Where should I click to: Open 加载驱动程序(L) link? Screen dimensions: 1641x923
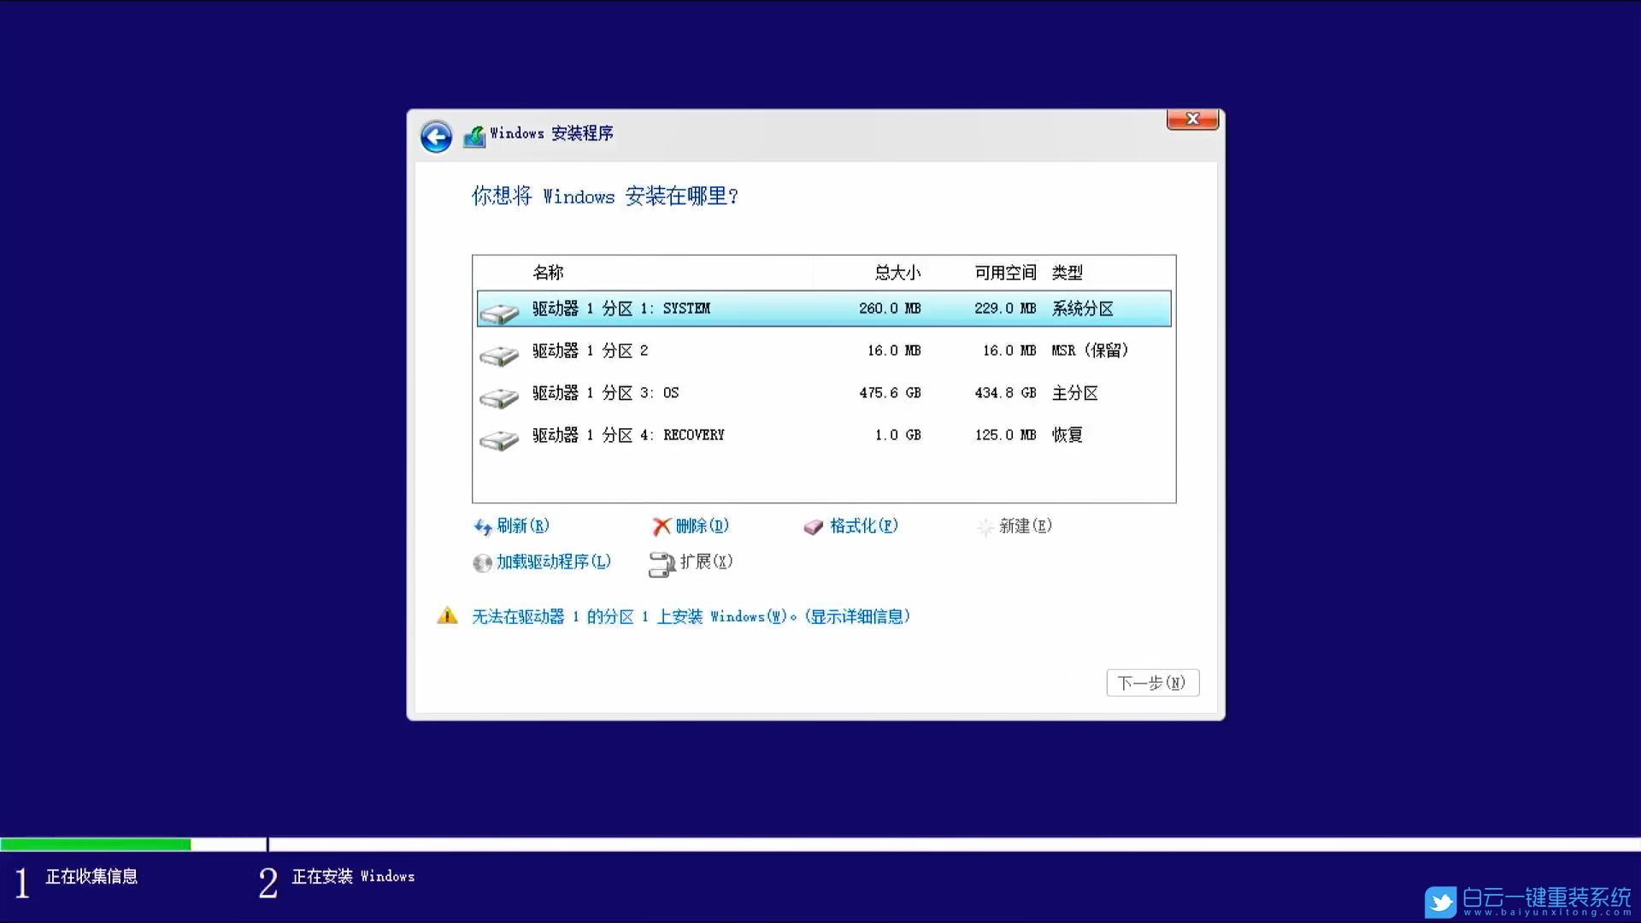pos(554,561)
